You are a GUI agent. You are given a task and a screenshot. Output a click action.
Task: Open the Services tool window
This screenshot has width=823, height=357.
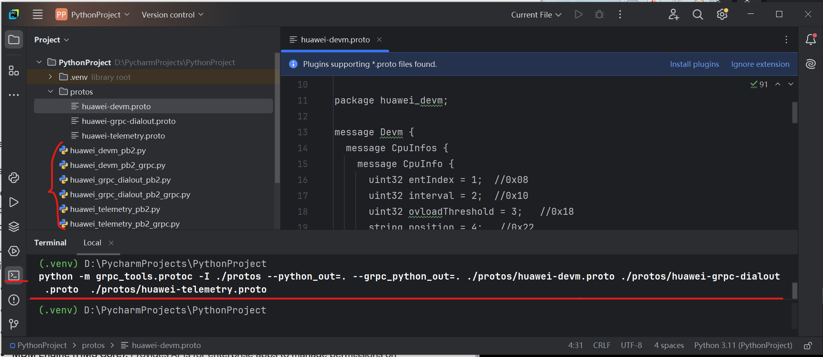14,251
